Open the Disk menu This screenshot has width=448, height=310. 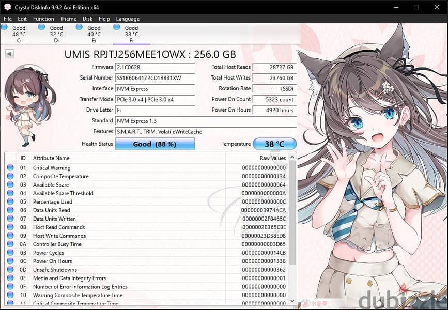coord(87,19)
